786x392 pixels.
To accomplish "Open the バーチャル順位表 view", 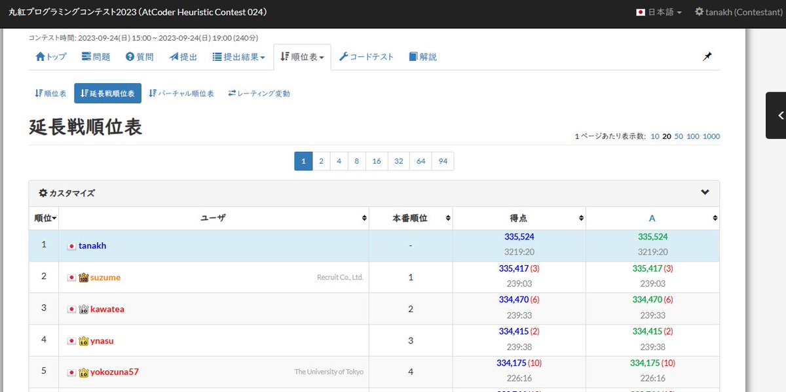I will 181,94.
